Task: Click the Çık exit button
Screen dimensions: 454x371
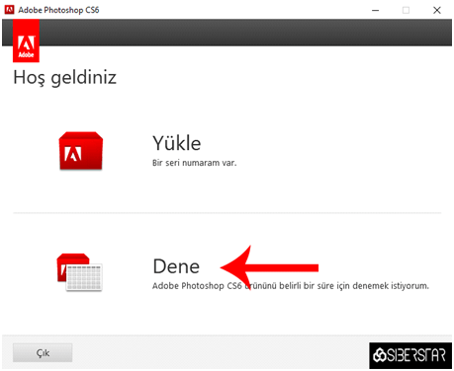Action: (43, 353)
